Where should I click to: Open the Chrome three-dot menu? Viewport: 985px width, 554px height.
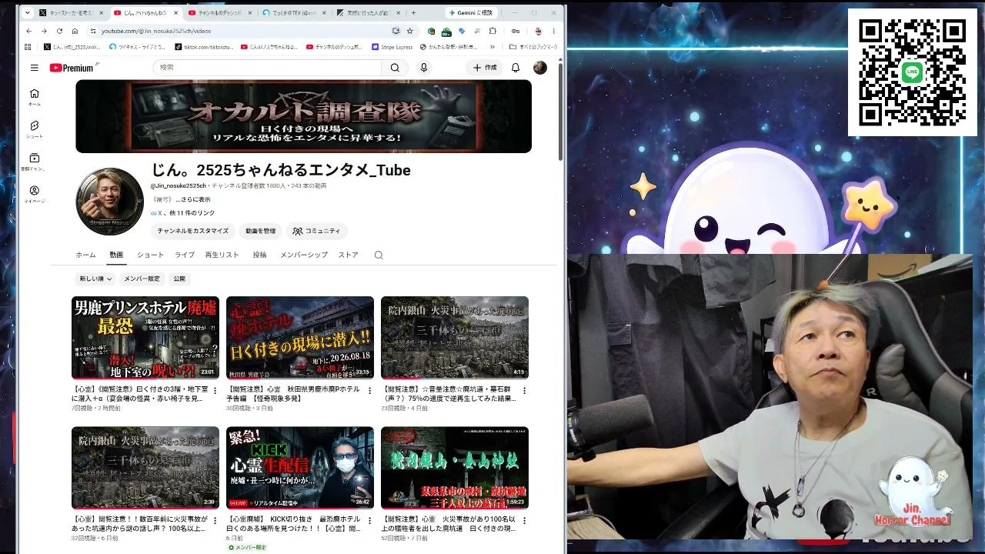(x=554, y=31)
